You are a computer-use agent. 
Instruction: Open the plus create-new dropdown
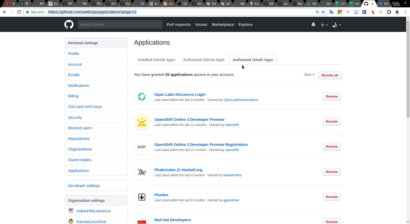click(324, 25)
